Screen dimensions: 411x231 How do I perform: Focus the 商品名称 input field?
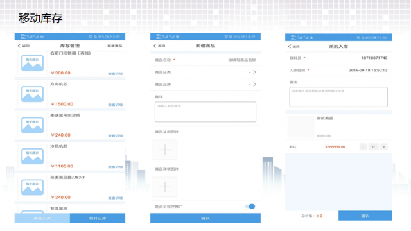[241, 60]
